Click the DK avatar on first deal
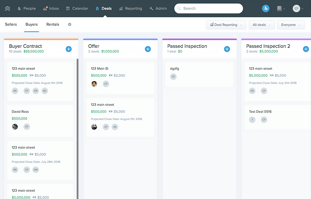Screen dimensions: 311x199 (15, 91)
